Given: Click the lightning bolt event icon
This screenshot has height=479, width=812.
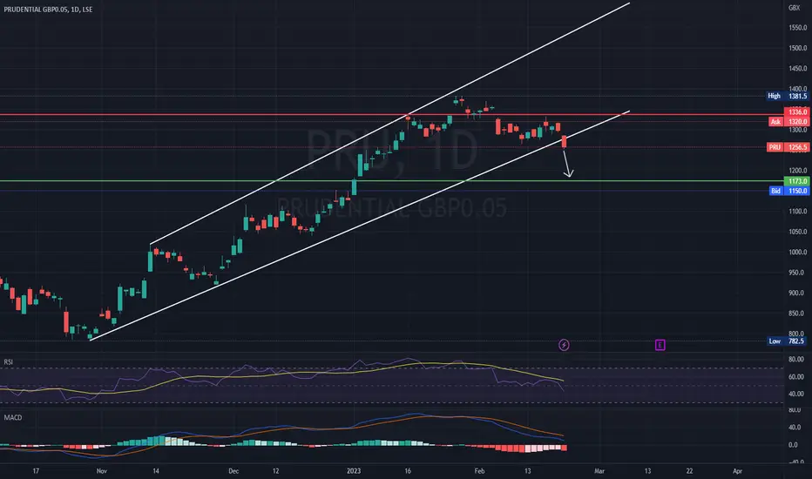Looking at the screenshot, I should click(x=564, y=345).
